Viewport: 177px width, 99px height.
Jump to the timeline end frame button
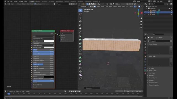tap(80, 91)
